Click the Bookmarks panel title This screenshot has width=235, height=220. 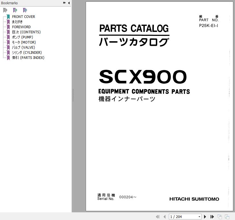click(x=9, y=3)
